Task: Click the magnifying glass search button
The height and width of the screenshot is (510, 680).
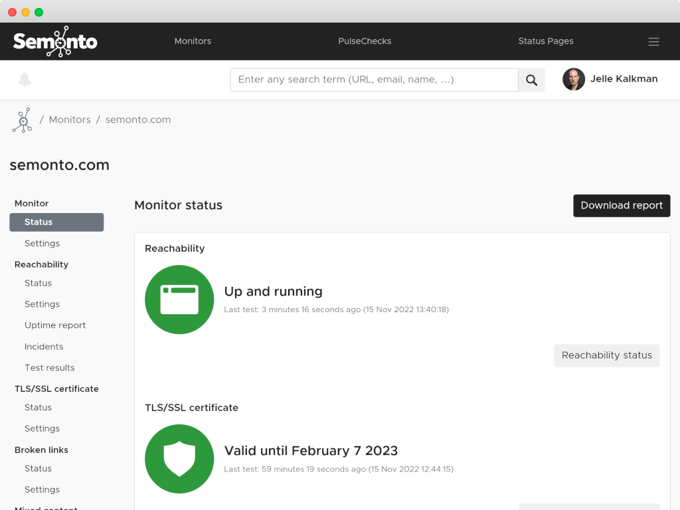Action: (x=531, y=80)
